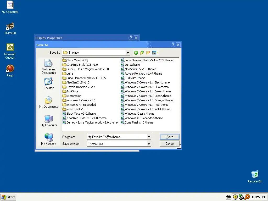This screenshot has height=201, width=268.
Task: Select Windows 7 Colors v1.1 folder
Action: pos(79,100)
